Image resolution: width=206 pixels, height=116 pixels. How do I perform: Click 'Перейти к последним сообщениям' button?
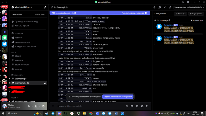pos(117,97)
